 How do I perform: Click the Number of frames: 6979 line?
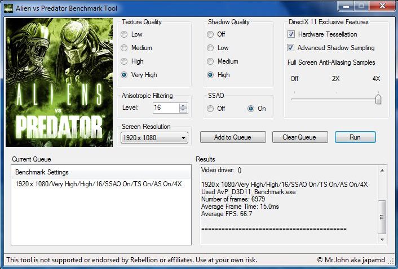[233, 199]
